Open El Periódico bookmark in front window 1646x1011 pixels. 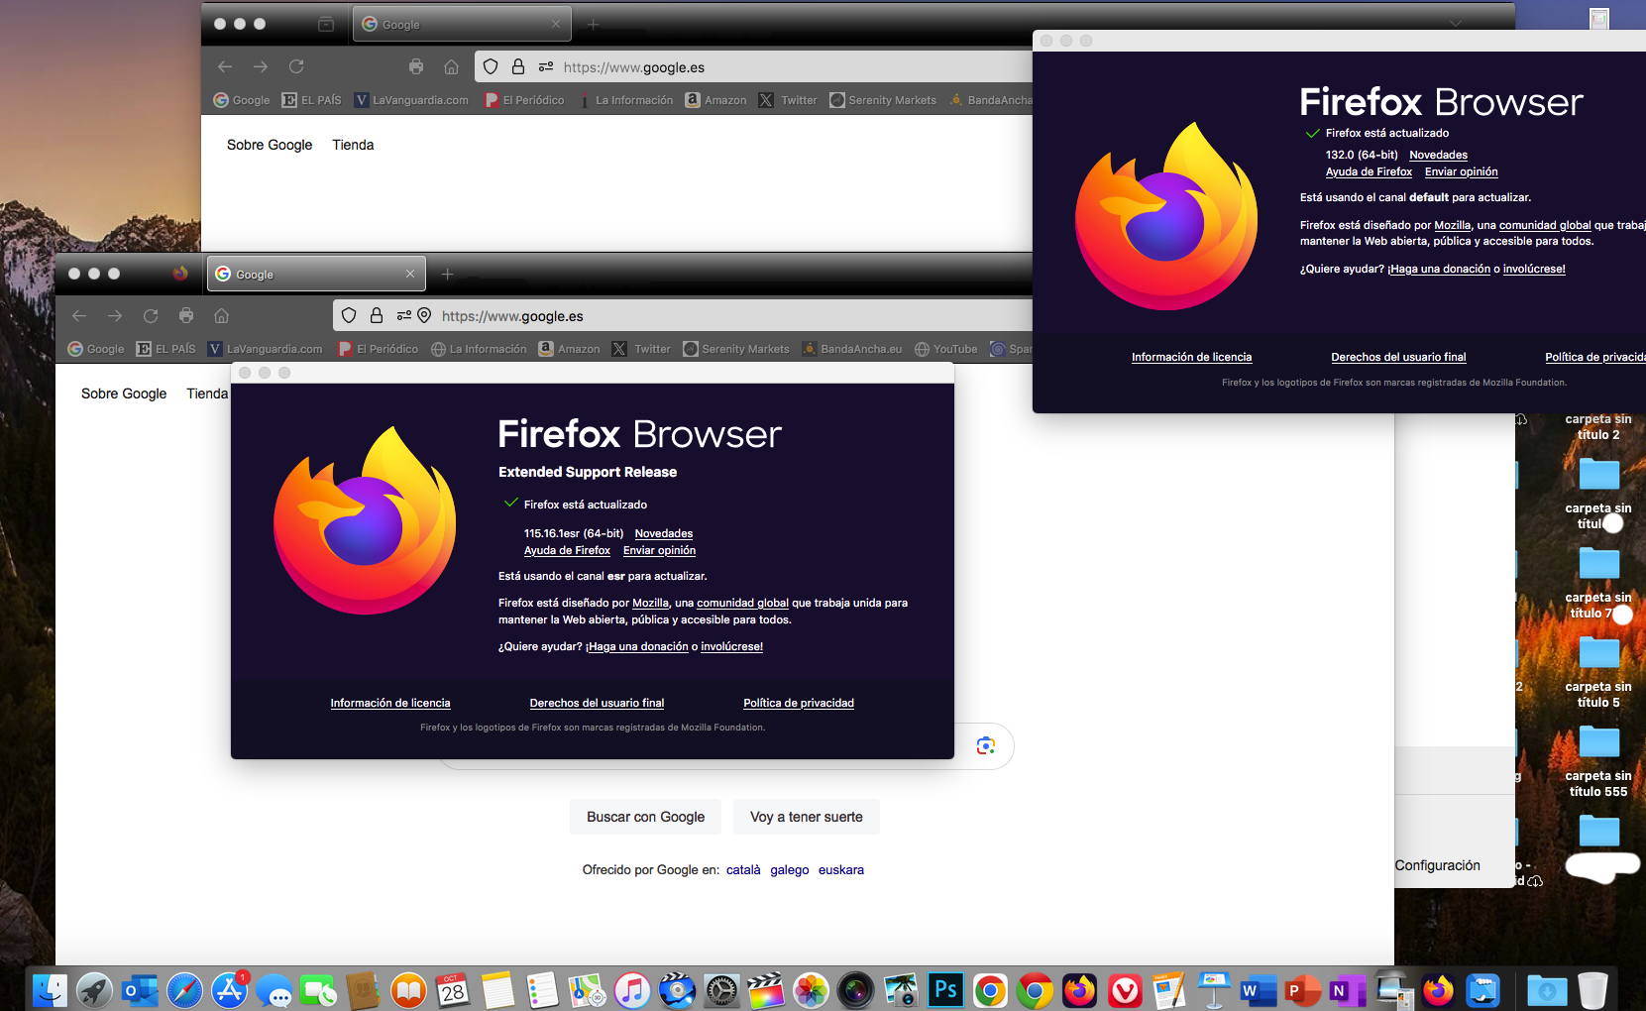click(x=379, y=349)
